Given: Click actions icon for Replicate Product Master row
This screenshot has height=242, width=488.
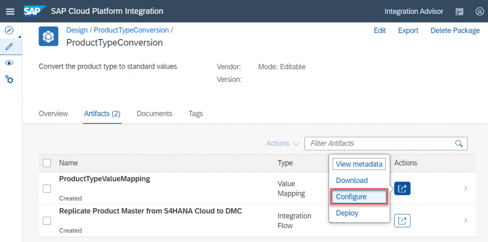Looking at the screenshot, I should pos(402,221).
